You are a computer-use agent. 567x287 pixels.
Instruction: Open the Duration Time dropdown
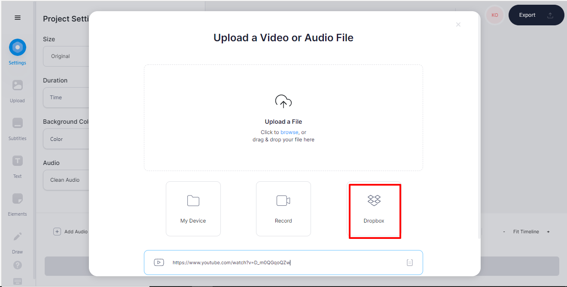pyautogui.click(x=66, y=98)
